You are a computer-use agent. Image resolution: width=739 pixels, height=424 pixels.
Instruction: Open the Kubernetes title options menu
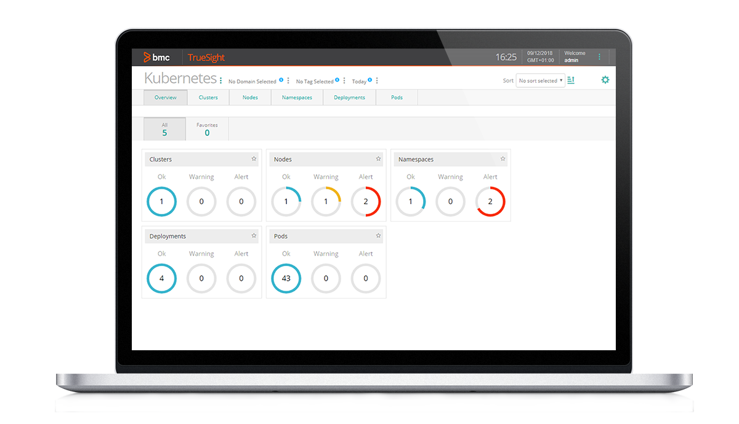point(221,80)
